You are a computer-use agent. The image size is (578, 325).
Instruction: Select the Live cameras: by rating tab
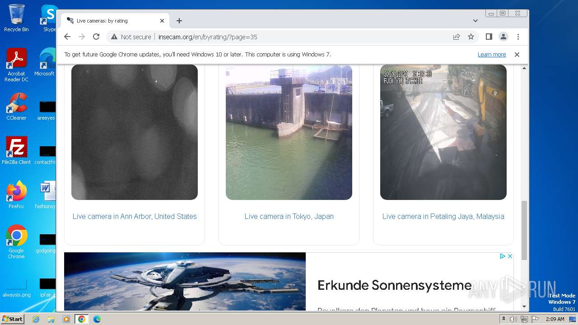(x=115, y=21)
